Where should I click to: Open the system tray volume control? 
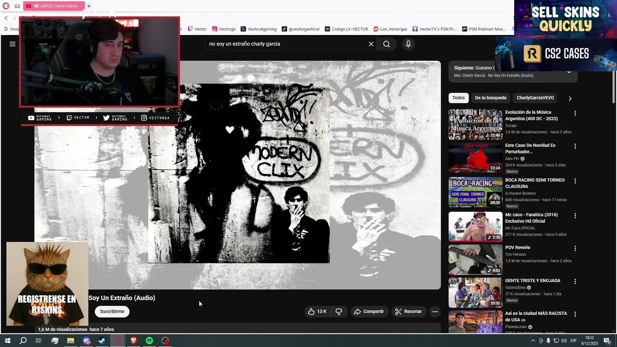(563, 341)
